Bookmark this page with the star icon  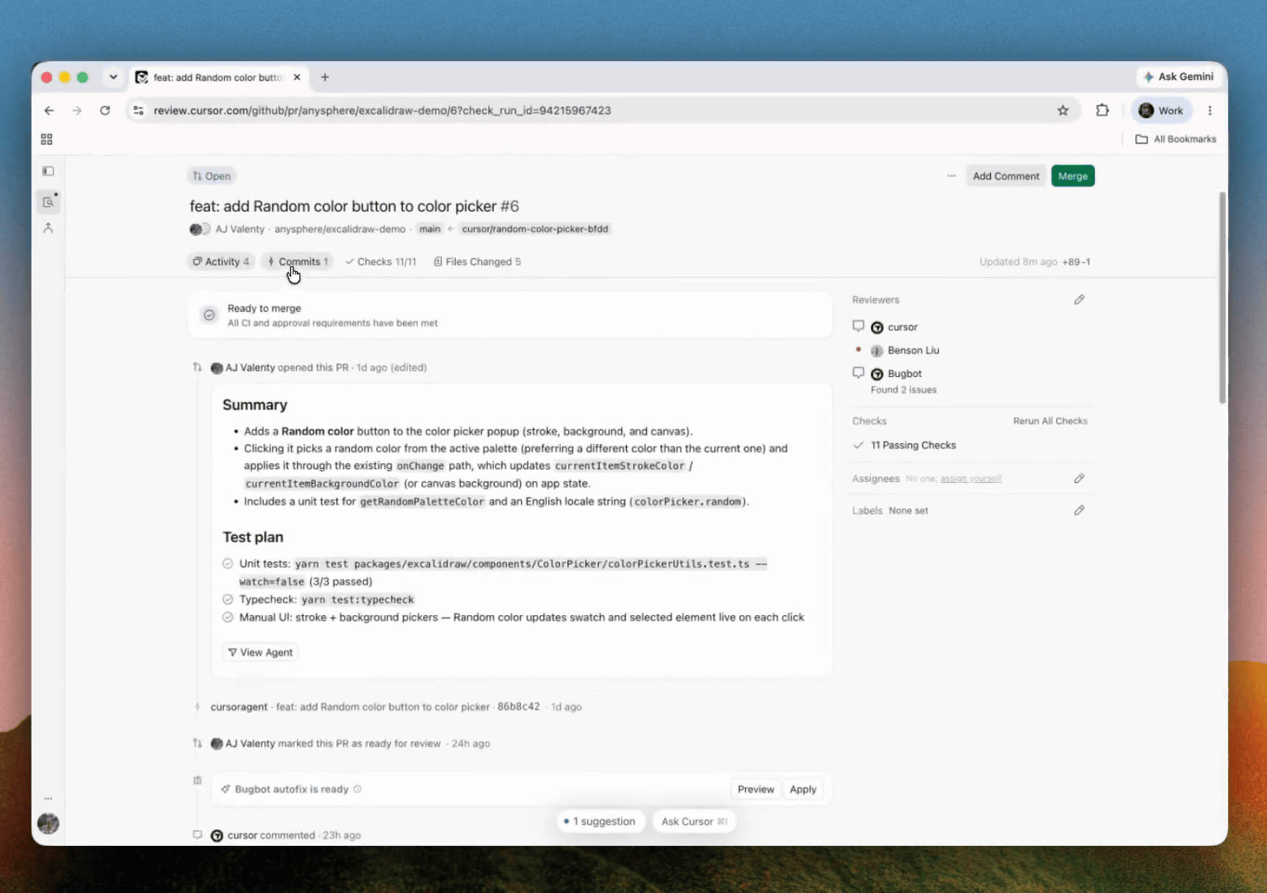1063,110
